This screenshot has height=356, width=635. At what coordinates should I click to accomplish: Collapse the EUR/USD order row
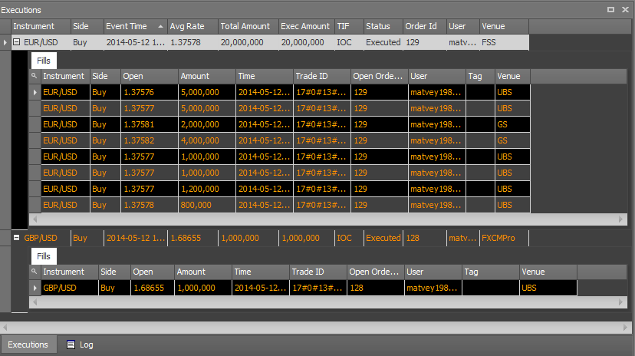pyautogui.click(x=17, y=41)
